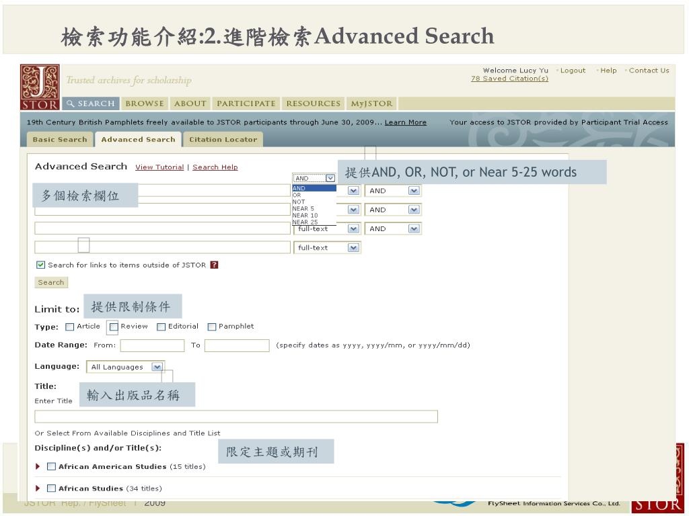Click the help question mark beside outside JSTOR links
This screenshot has height=516, width=689.
coord(214,265)
